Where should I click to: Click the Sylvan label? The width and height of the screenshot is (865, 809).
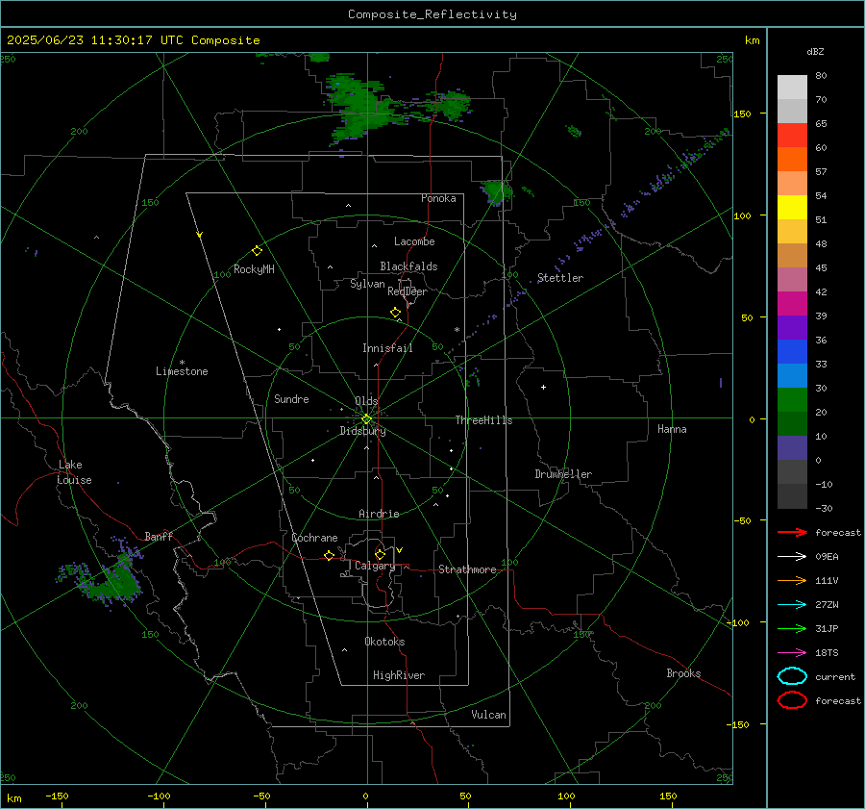click(x=367, y=284)
